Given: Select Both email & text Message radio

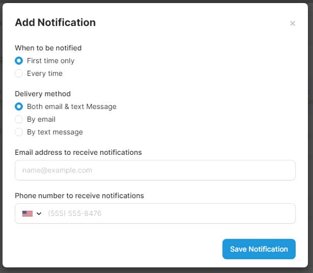Looking at the screenshot, I should [x=19, y=106].
